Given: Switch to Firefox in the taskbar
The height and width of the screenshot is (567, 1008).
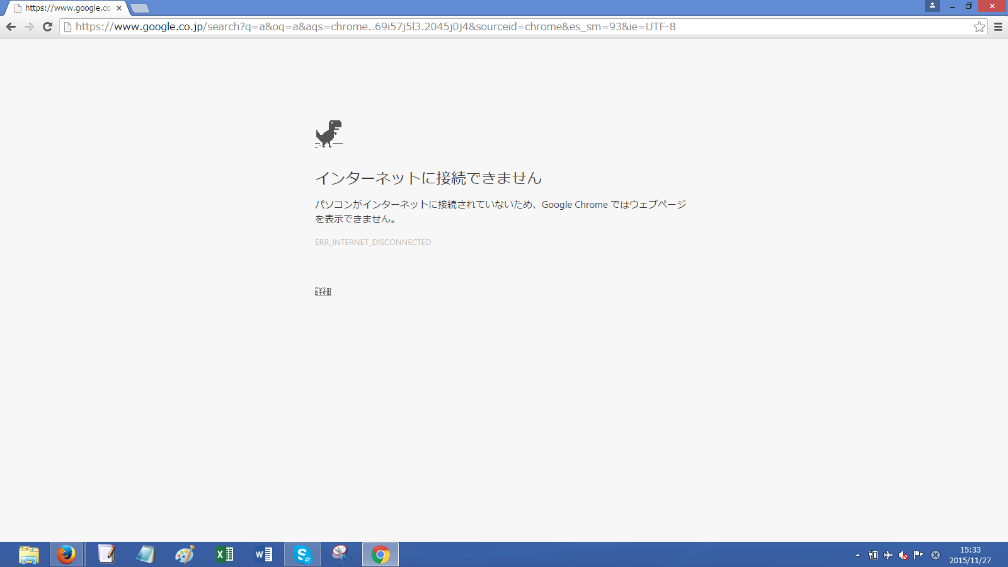Looking at the screenshot, I should (66, 554).
